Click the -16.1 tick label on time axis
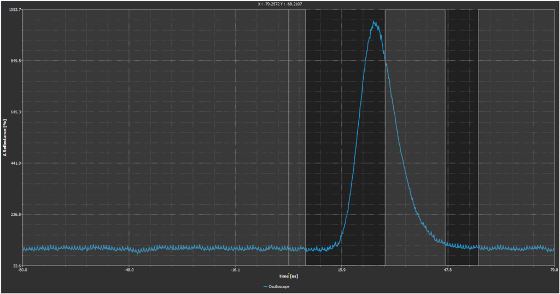The width and height of the screenshot is (560, 294). point(235,269)
